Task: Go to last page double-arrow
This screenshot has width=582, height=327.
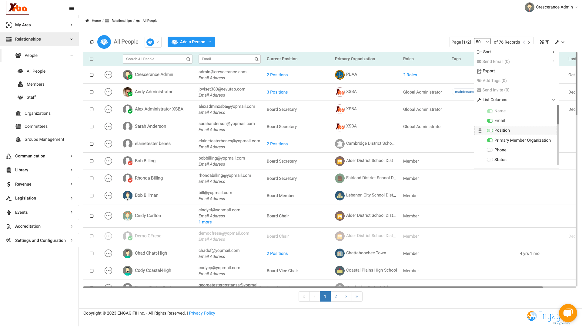Action: (357, 296)
